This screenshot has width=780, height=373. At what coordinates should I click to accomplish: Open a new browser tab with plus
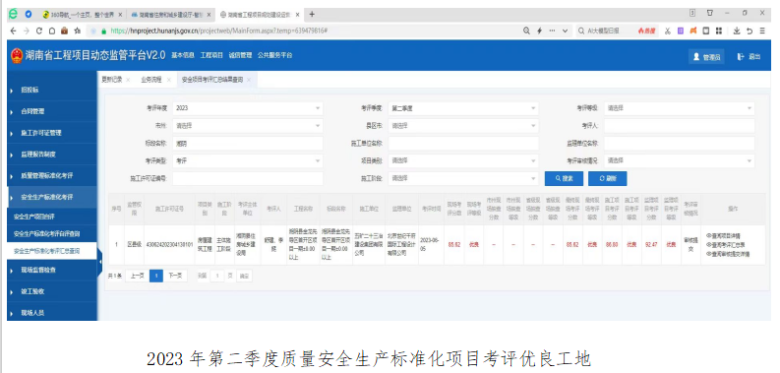coord(312,15)
